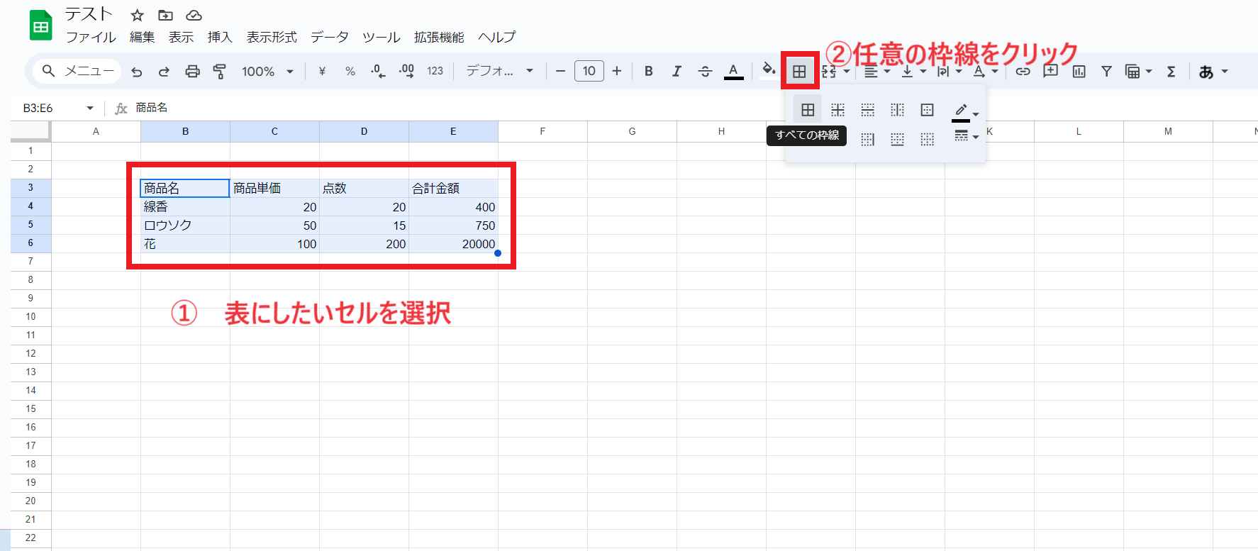The image size is (1258, 551).
Task: Open the borders tool in the toolbar
Action: pos(799,71)
